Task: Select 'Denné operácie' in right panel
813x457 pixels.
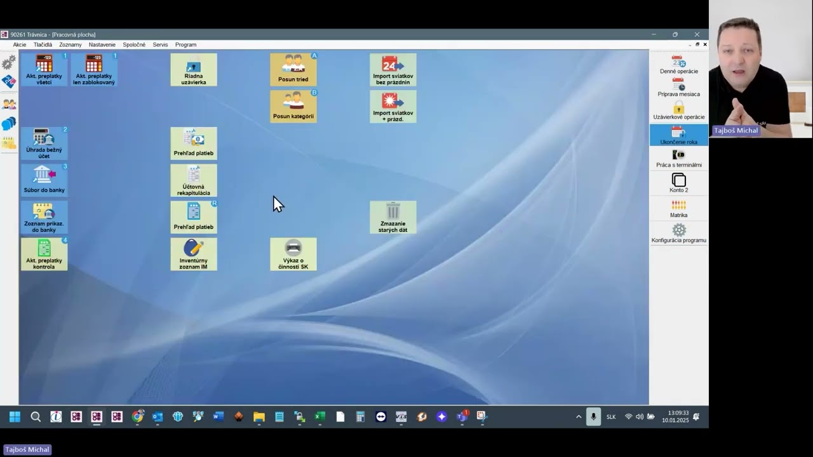Action: pos(679,65)
